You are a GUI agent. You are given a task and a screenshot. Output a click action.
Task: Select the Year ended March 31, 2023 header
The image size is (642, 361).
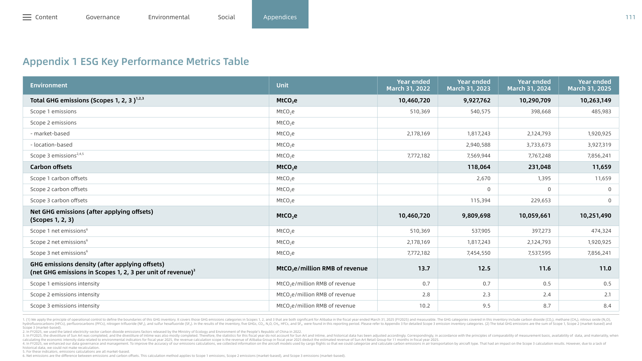tap(468, 85)
